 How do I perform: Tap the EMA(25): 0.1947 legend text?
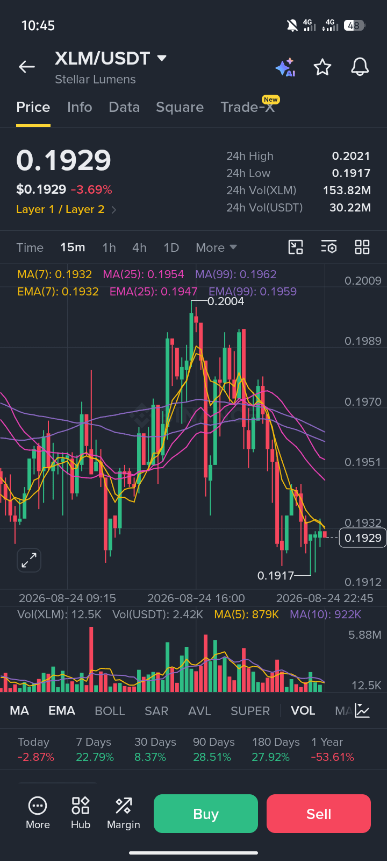(153, 292)
